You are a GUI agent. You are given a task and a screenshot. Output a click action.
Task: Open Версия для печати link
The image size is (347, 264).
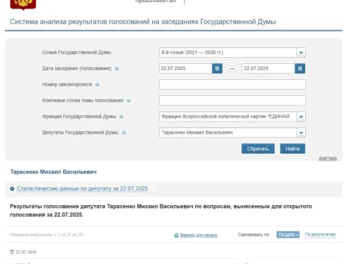pos(198,236)
